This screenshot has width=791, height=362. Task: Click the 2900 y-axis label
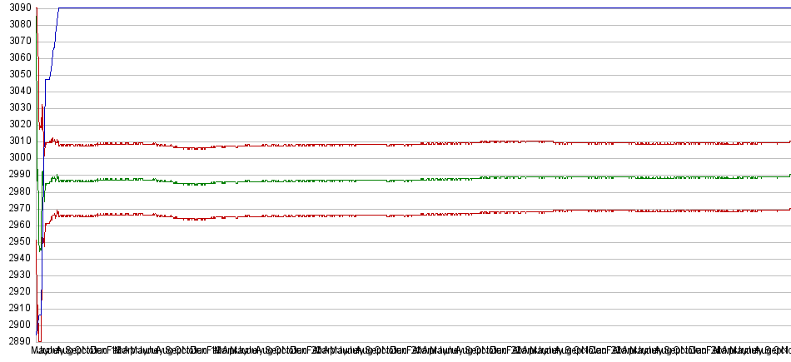click(x=16, y=325)
